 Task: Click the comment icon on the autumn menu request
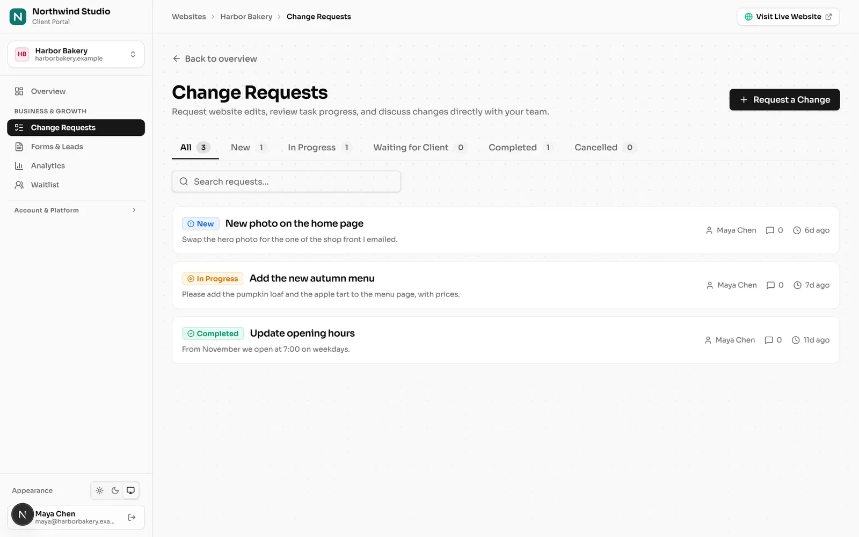pyautogui.click(x=770, y=285)
